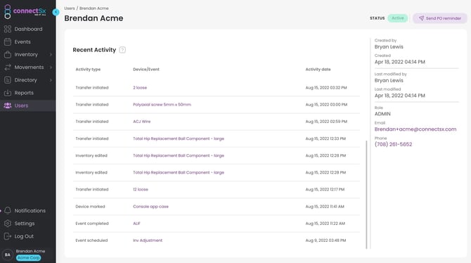The height and width of the screenshot is (263, 471).
Task: Click the Activity type column header
Action: [88, 69]
